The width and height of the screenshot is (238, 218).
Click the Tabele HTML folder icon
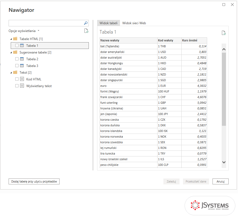point(15,39)
